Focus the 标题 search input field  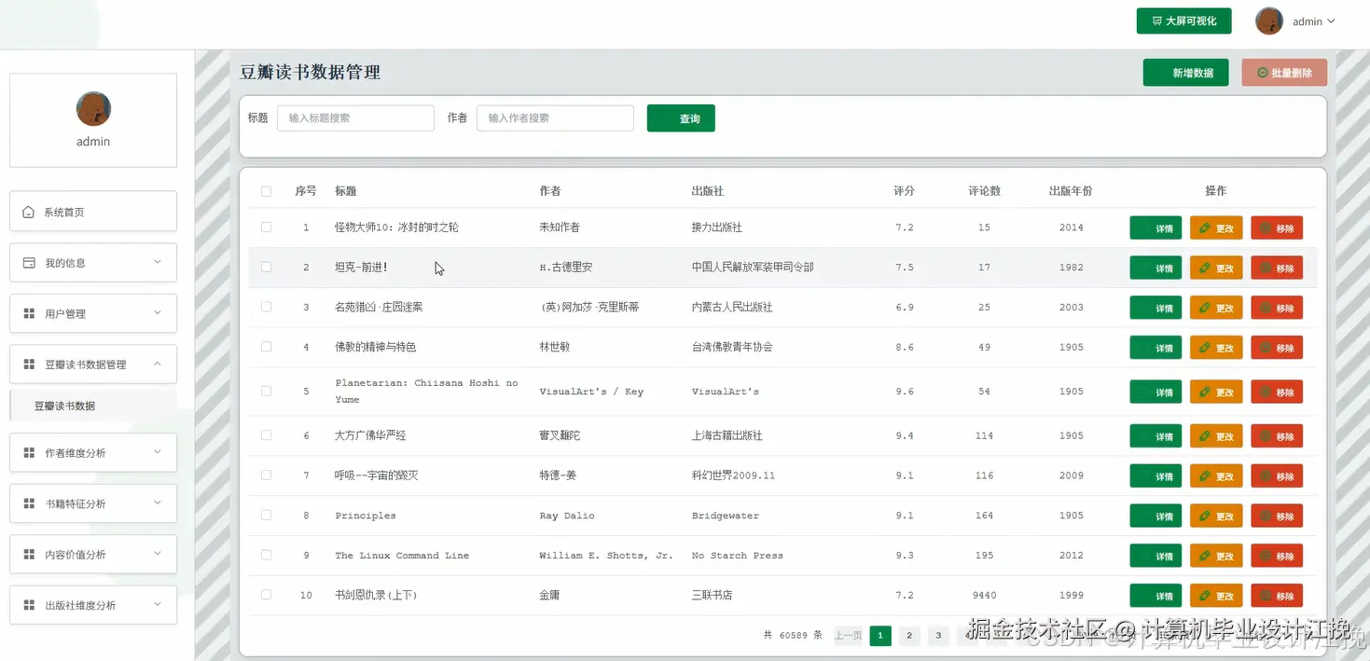coord(355,118)
